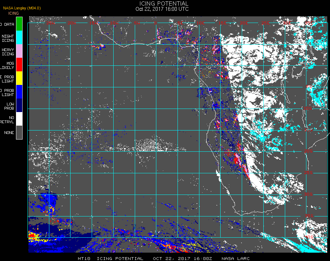Click the pink HEAVY ICING legend swatch
This screenshot has height=261, width=330.
[x=19, y=51]
